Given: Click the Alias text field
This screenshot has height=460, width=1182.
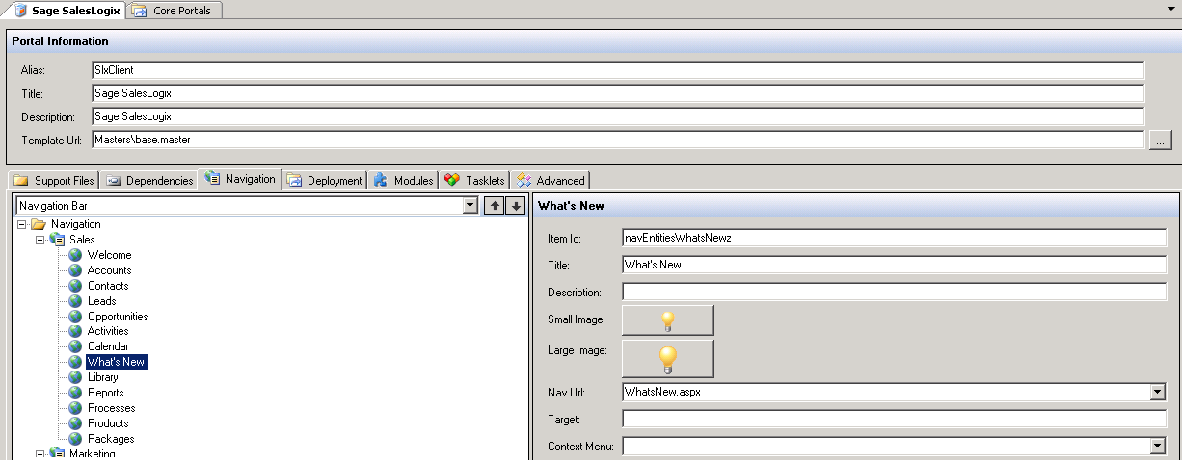Looking at the screenshot, I should [x=617, y=70].
